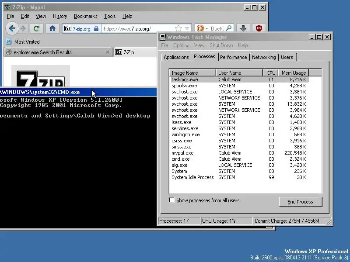Sort by Mem Usage column header

[294, 73]
